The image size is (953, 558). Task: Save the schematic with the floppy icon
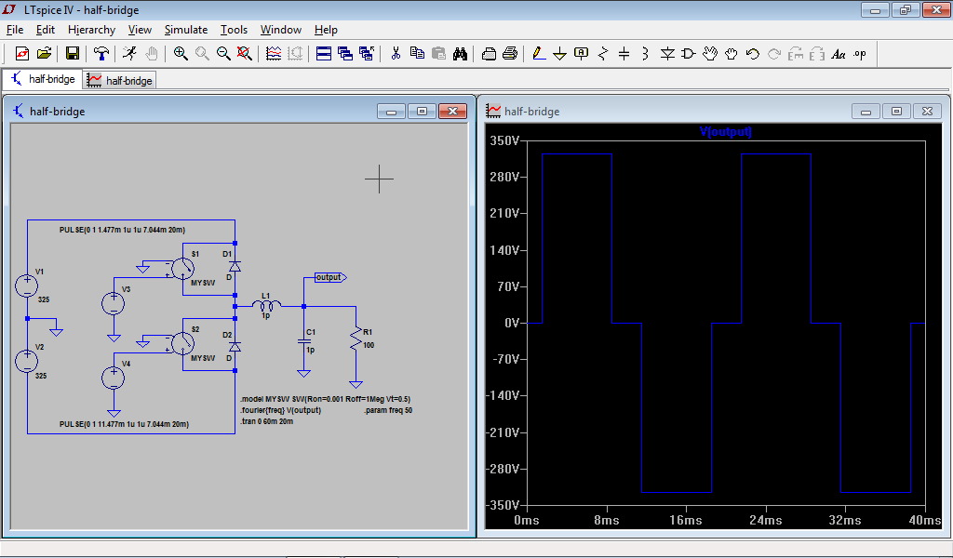(73, 54)
